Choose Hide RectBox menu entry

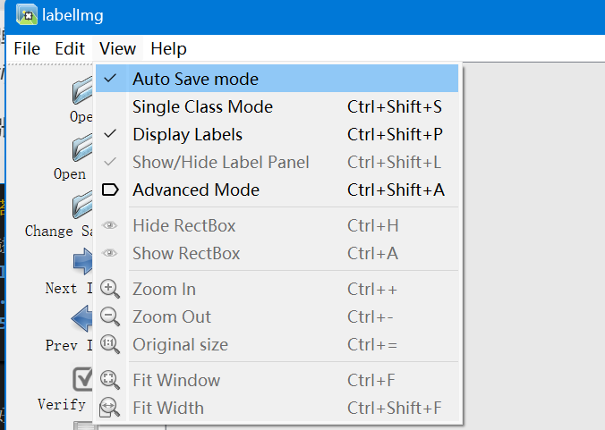(x=277, y=225)
